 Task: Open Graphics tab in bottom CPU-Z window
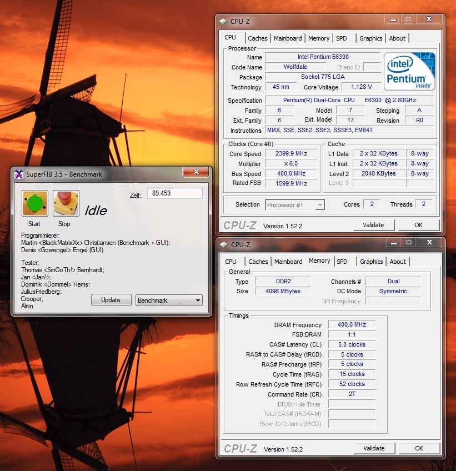(371, 262)
